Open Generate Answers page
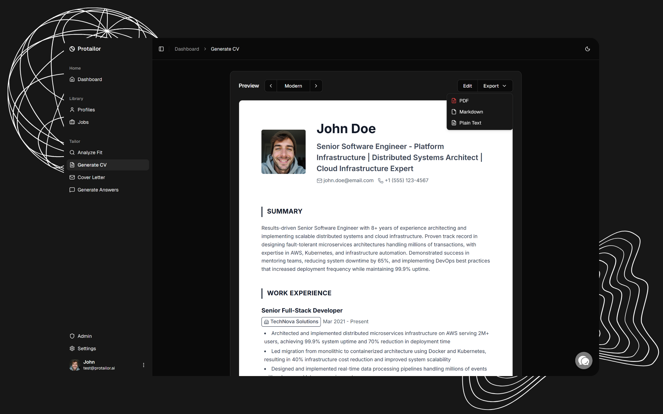This screenshot has width=663, height=414. coord(98,190)
